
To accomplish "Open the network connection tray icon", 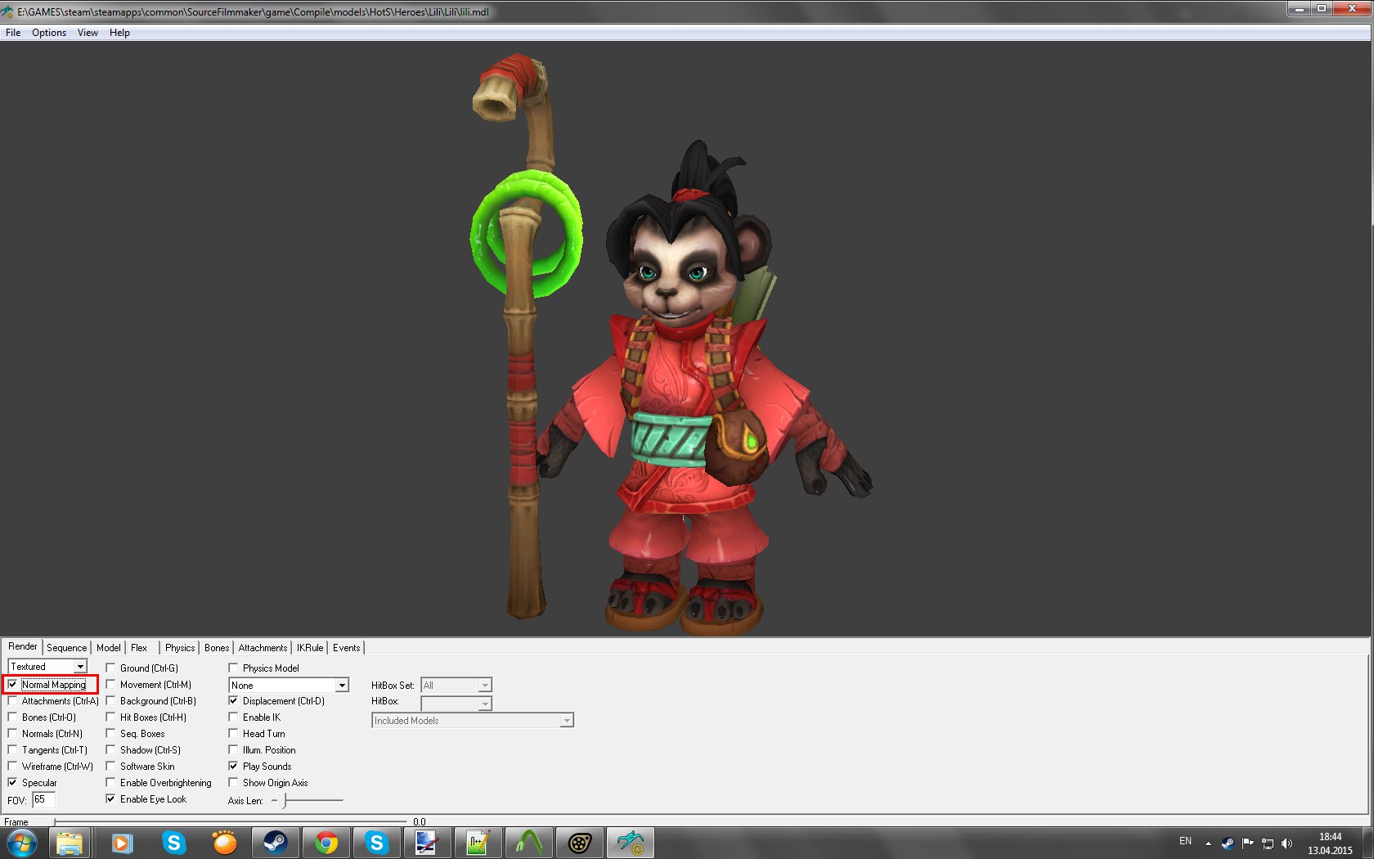I will pyautogui.click(x=1267, y=843).
